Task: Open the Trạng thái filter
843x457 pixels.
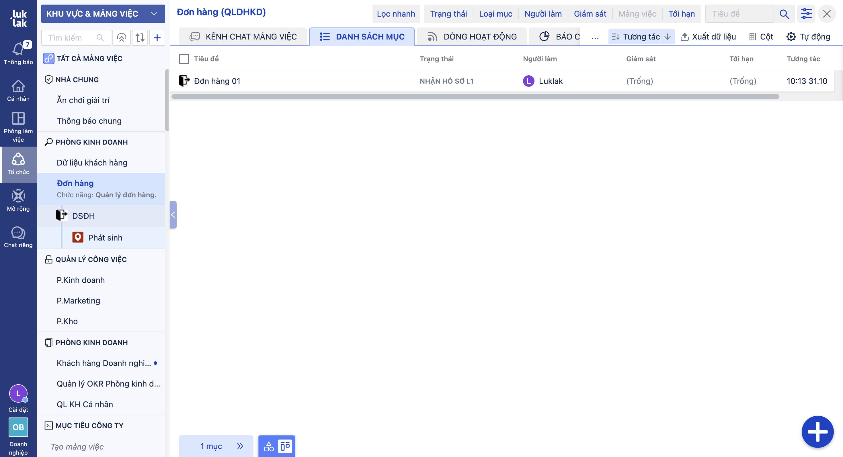Action: click(448, 14)
